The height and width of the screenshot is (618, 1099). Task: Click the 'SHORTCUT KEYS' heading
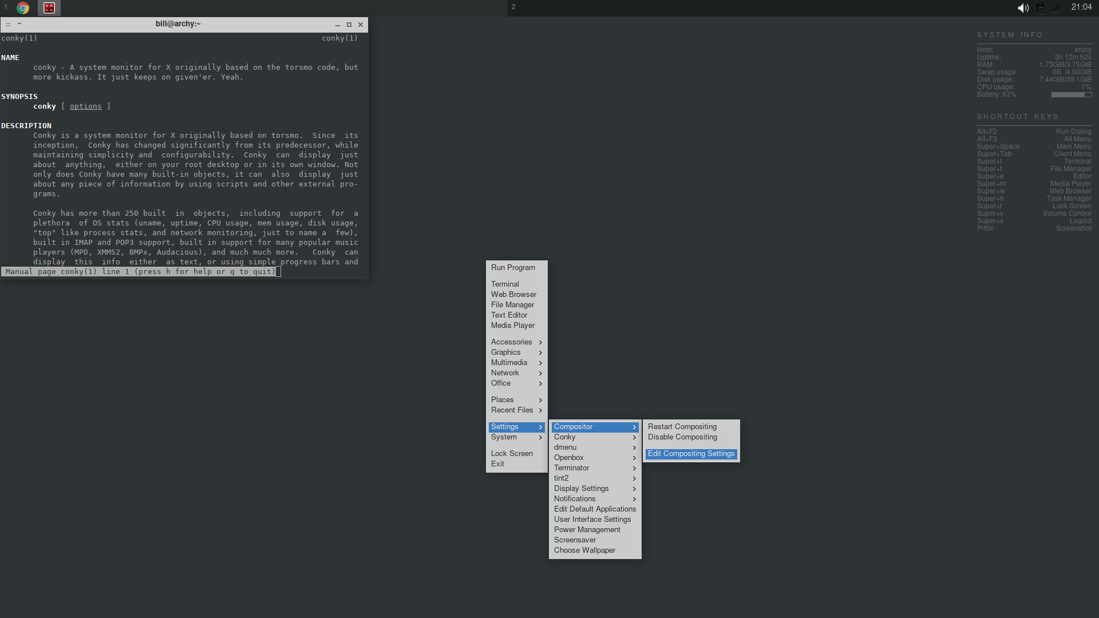click(1018, 117)
